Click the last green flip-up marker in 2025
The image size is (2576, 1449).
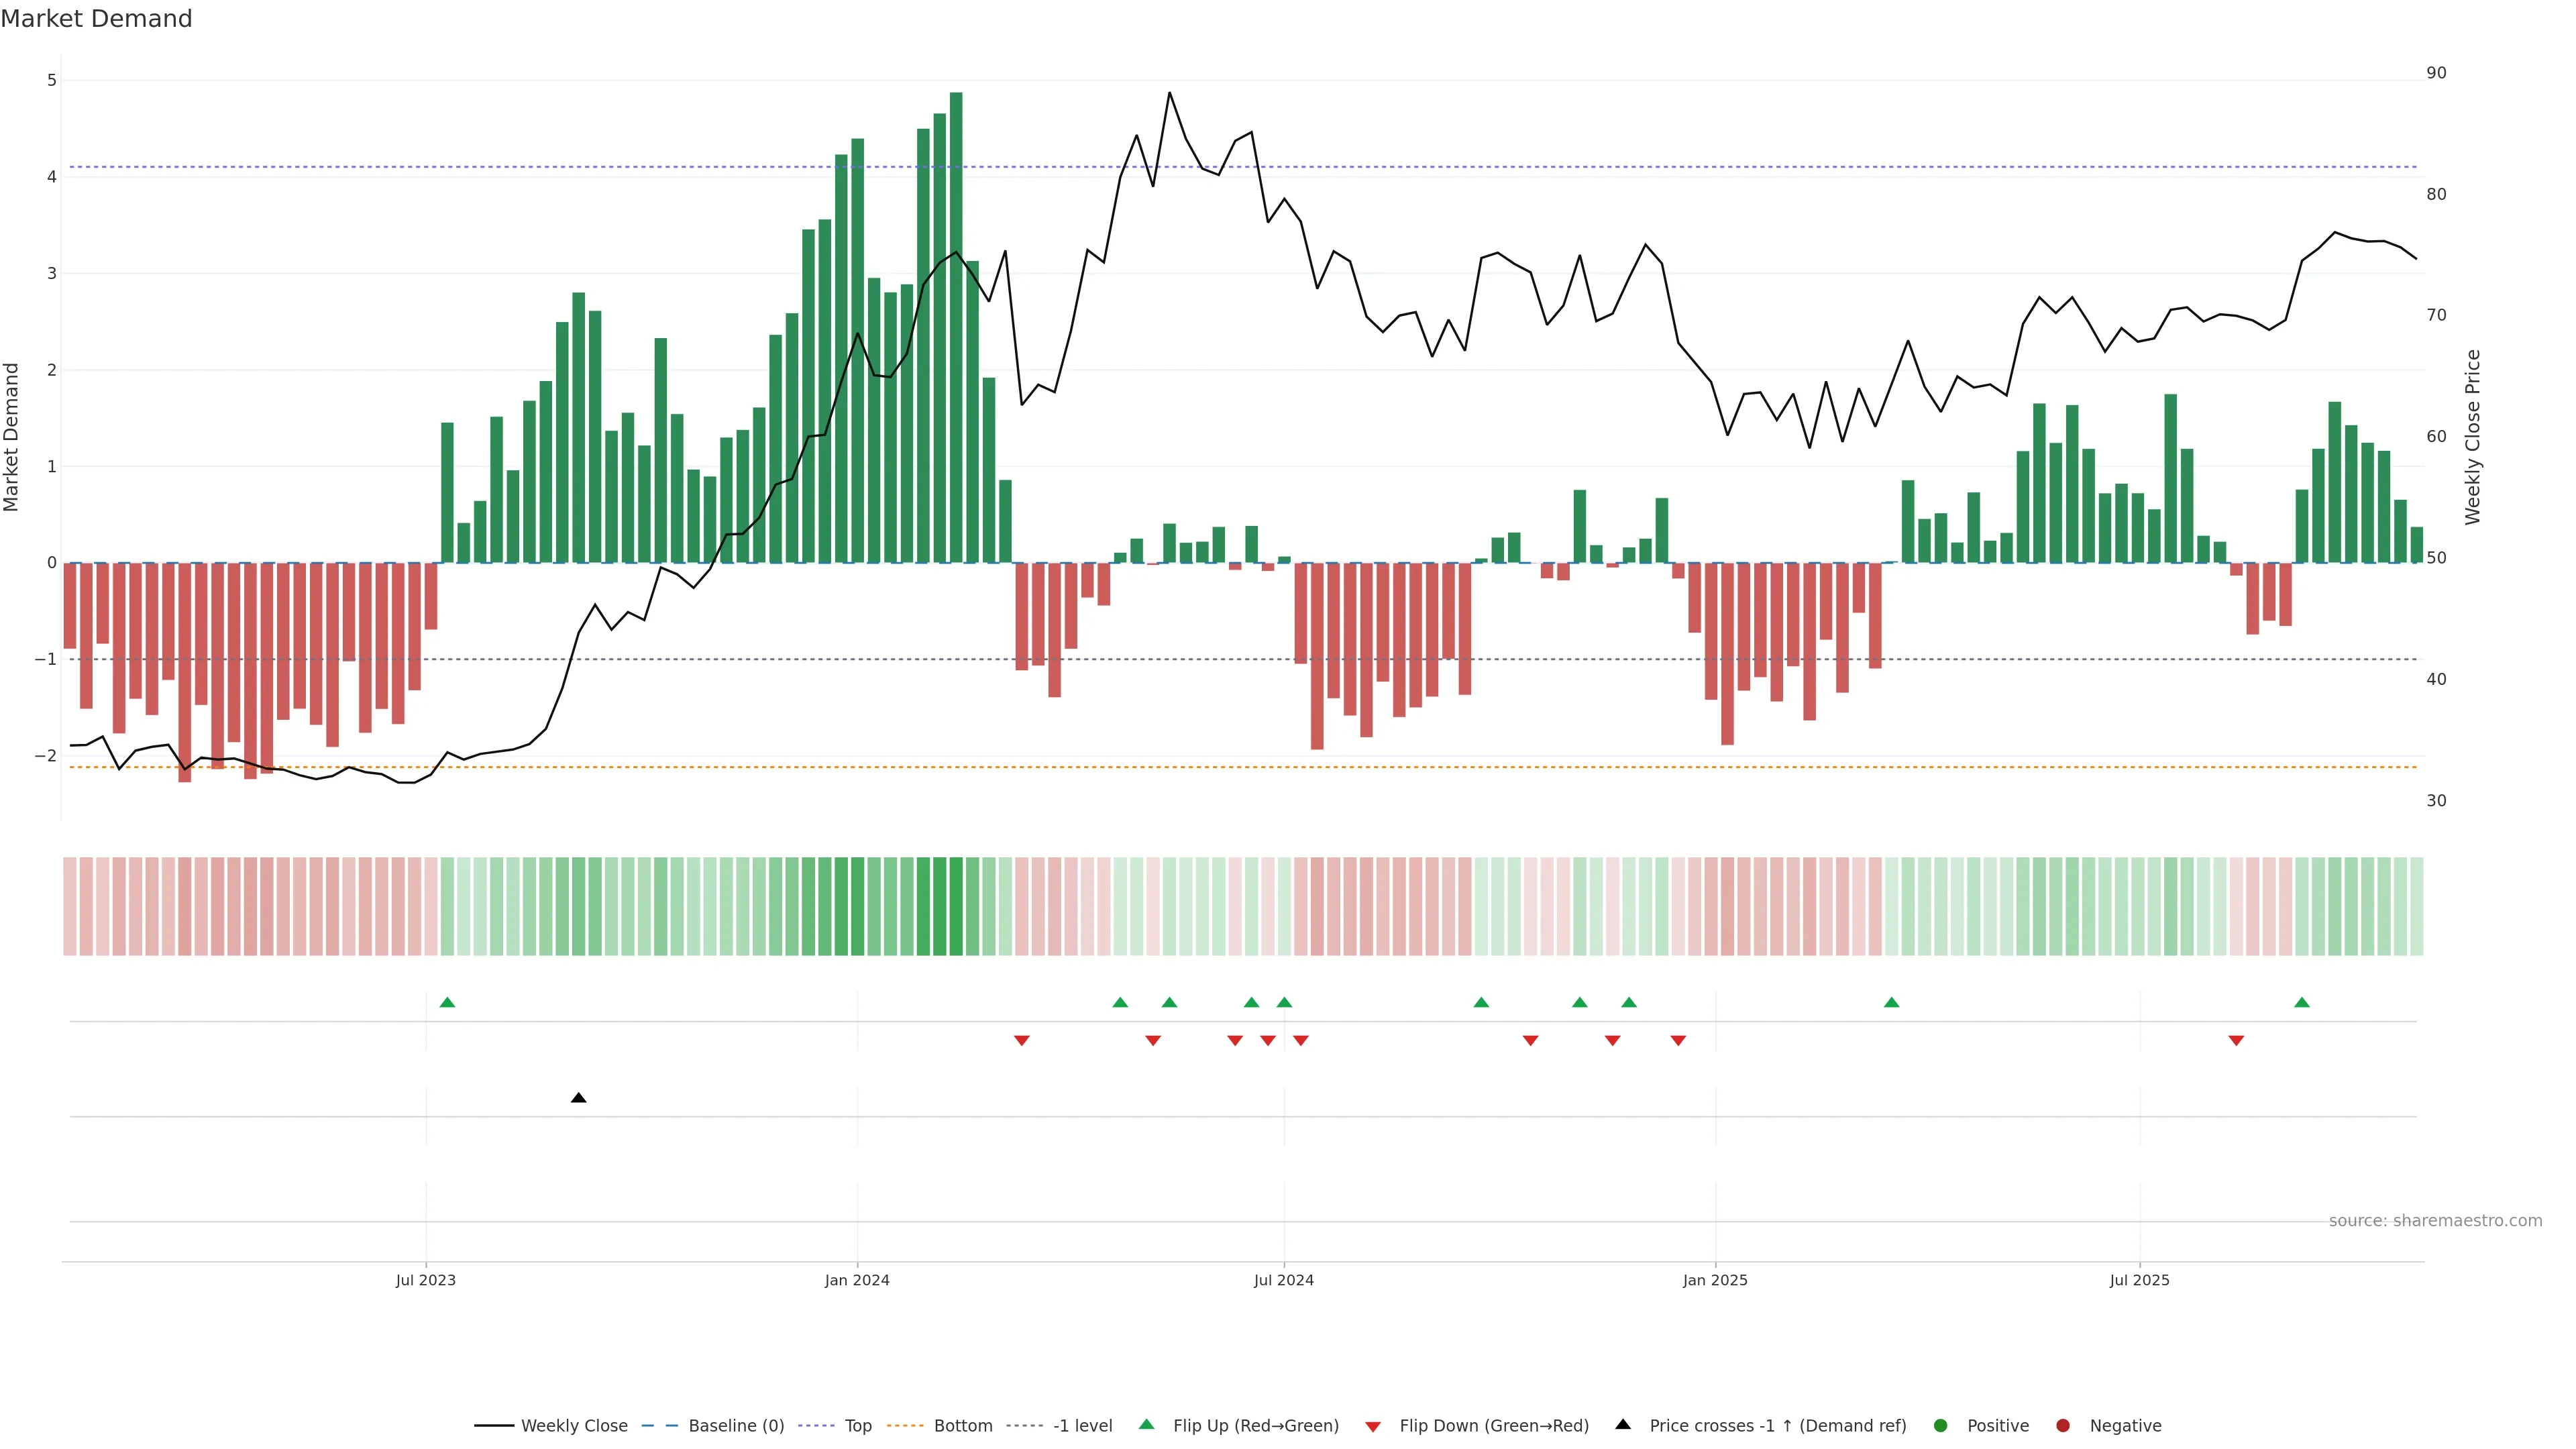coord(2302,1003)
